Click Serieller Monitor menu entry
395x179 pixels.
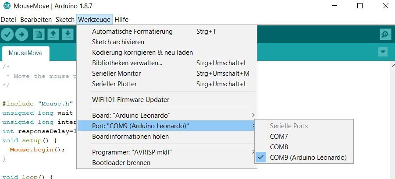click(x=116, y=74)
